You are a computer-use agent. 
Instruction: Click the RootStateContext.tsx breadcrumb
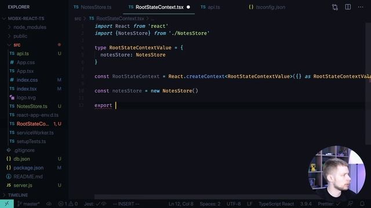click(120, 18)
